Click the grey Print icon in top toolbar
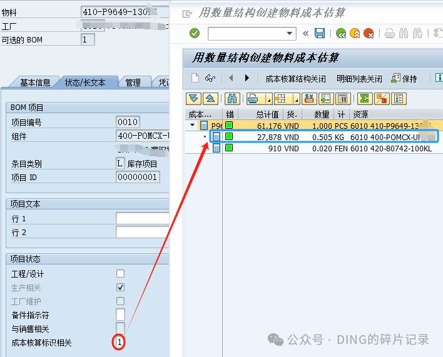The height and width of the screenshot is (357, 443). (390, 33)
